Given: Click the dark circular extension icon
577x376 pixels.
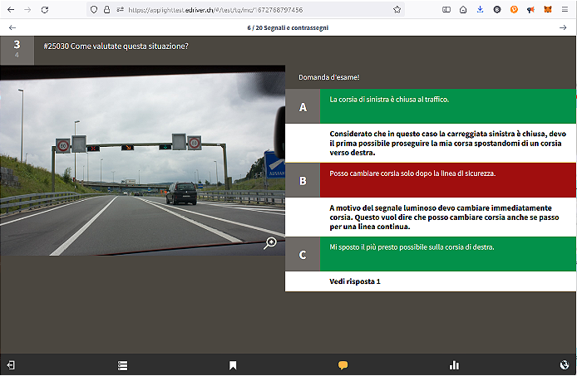Looking at the screenshot, I should (x=497, y=10).
